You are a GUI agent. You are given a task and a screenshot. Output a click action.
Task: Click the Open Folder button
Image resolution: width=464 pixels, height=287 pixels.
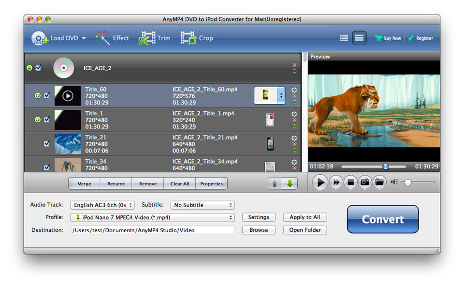tap(305, 230)
